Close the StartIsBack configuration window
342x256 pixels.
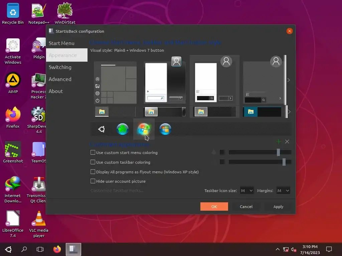click(x=290, y=31)
